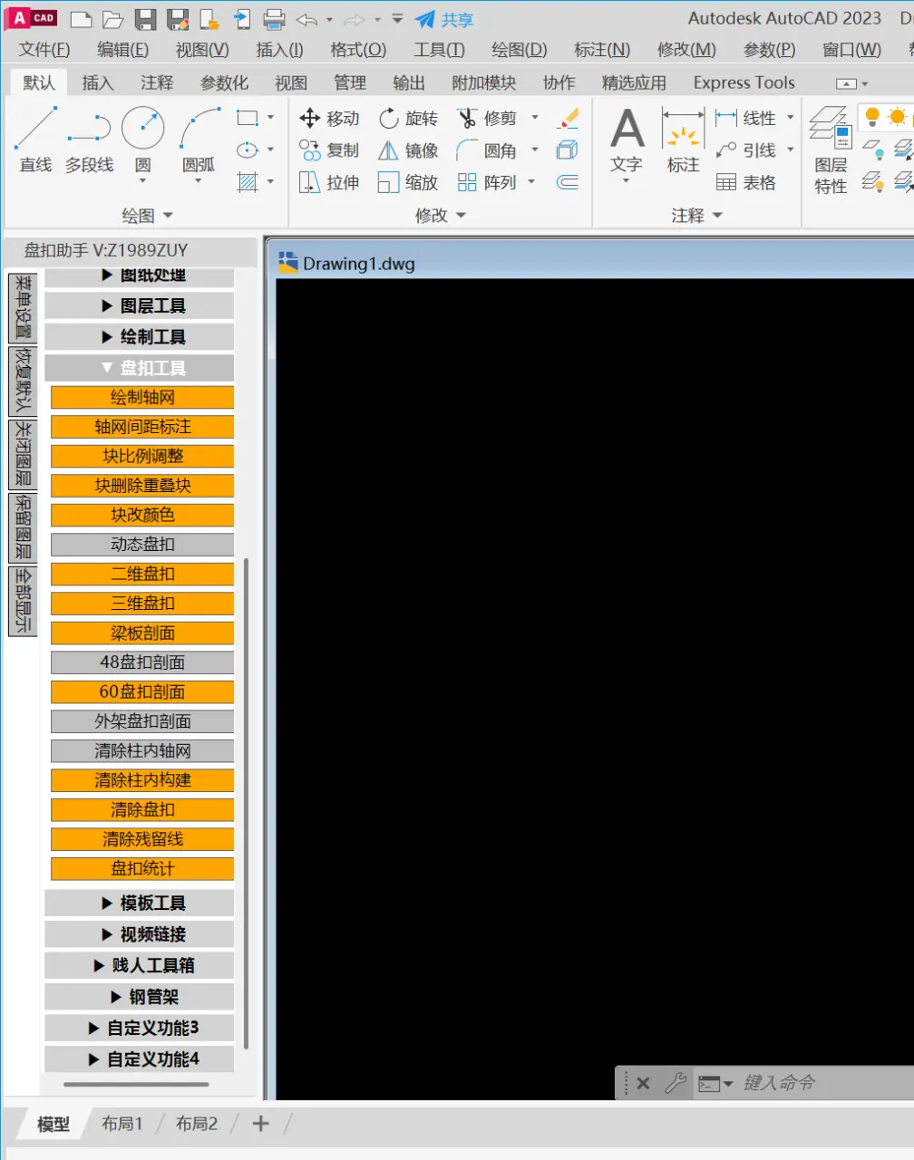The height and width of the screenshot is (1160, 914).
Task: Open the 标注(N) menu
Action: [602, 50]
